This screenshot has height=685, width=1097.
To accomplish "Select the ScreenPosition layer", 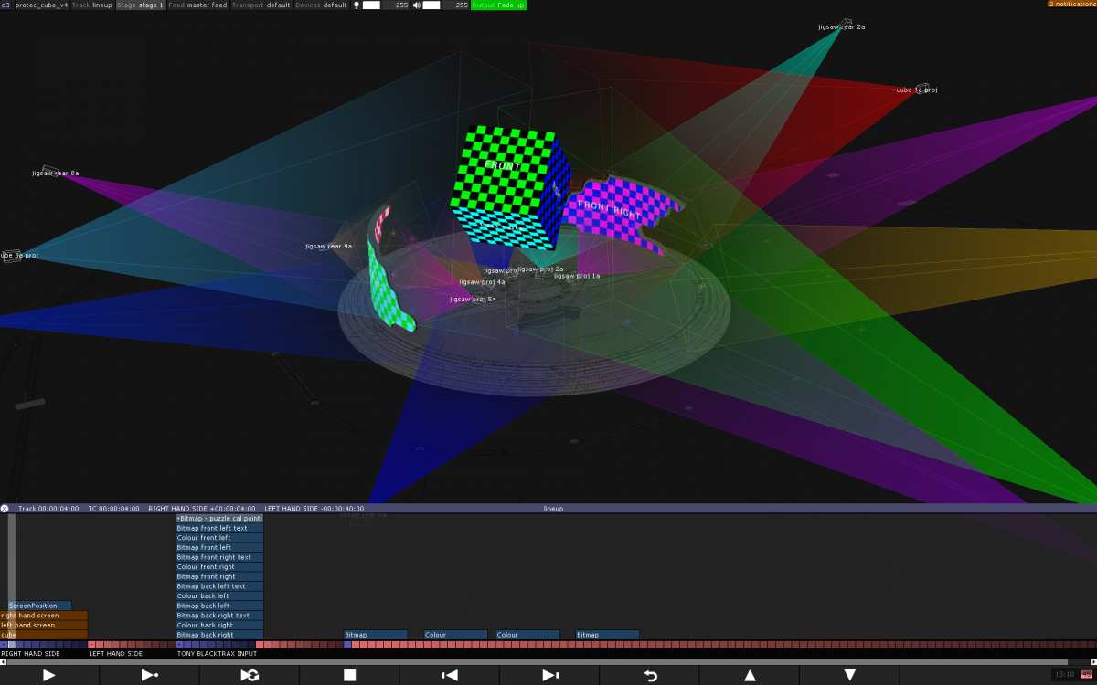I will tap(39, 606).
